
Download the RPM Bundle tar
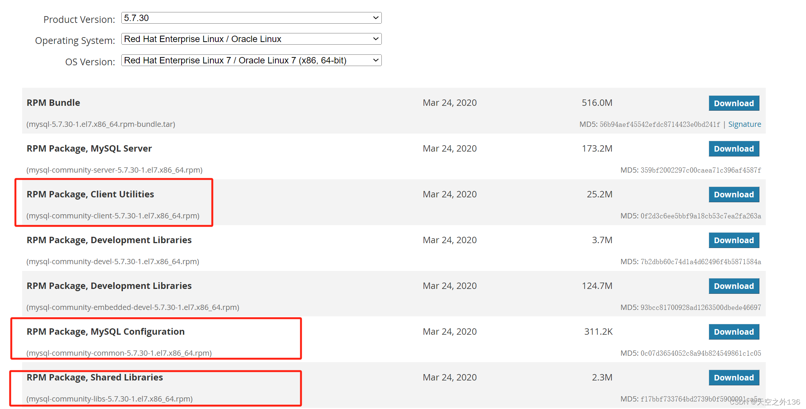click(733, 103)
